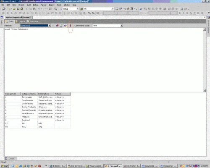Toggle the Bold formatting icon

point(180,13)
